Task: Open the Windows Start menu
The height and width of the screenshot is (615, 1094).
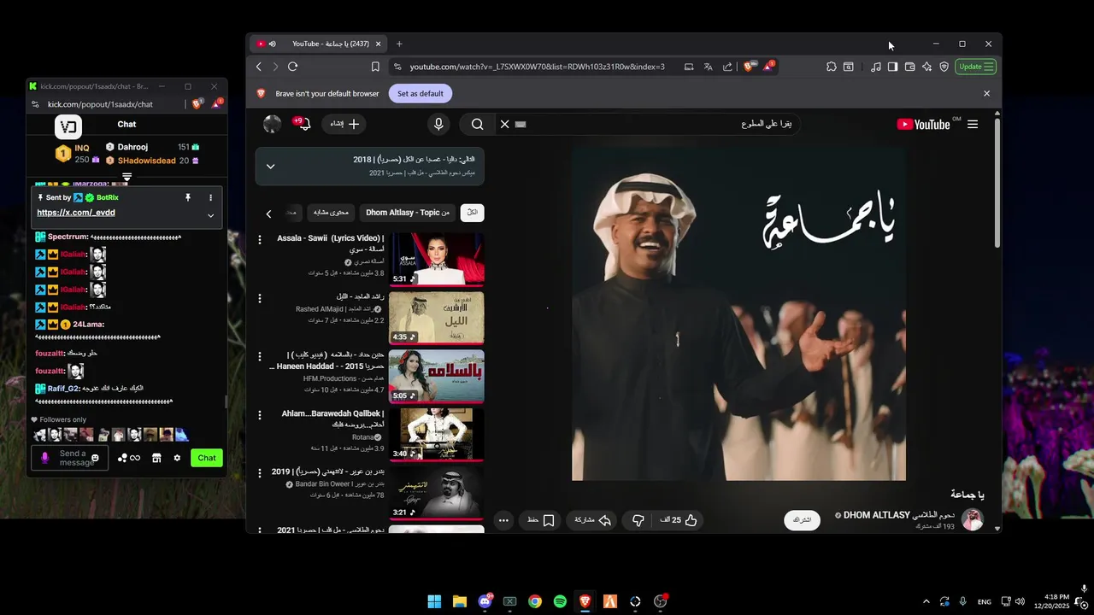Action: [x=434, y=601]
